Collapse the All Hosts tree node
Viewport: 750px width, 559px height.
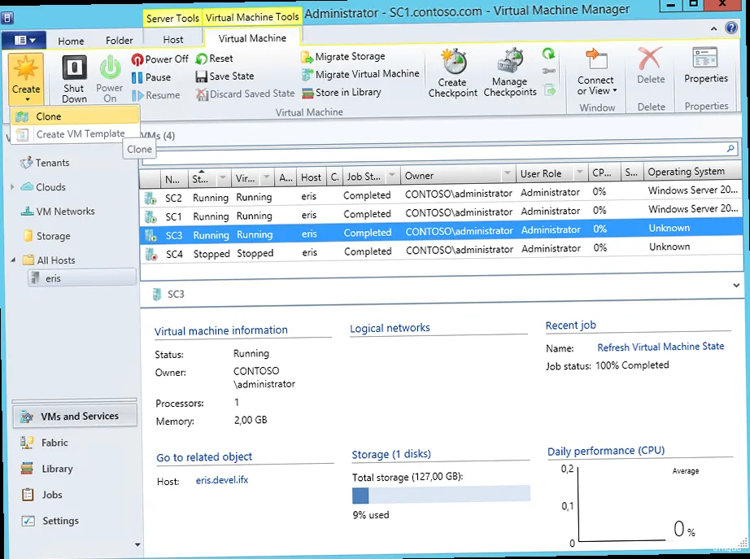pyautogui.click(x=13, y=260)
